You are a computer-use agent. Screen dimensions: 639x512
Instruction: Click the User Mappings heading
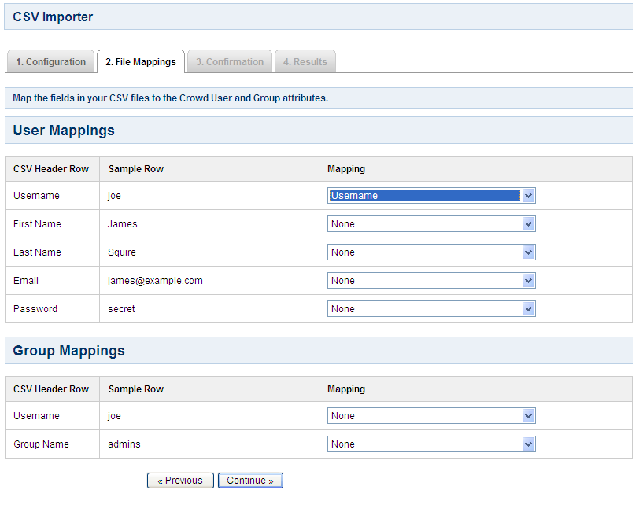point(64,131)
